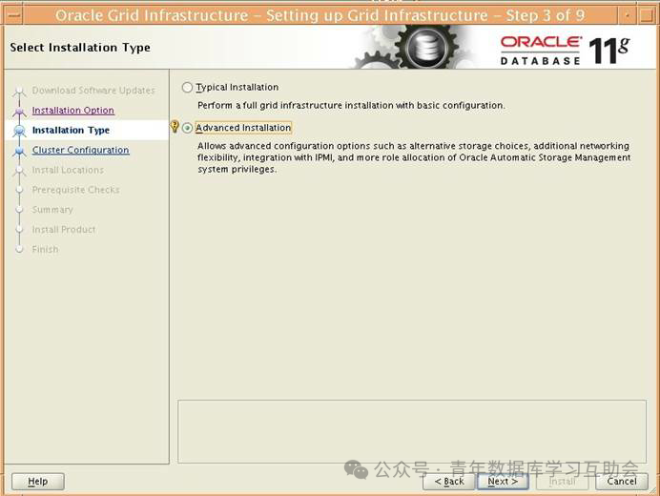660x496 pixels.
Task: Select the Advanced Installation radio button
Action: pos(187,128)
